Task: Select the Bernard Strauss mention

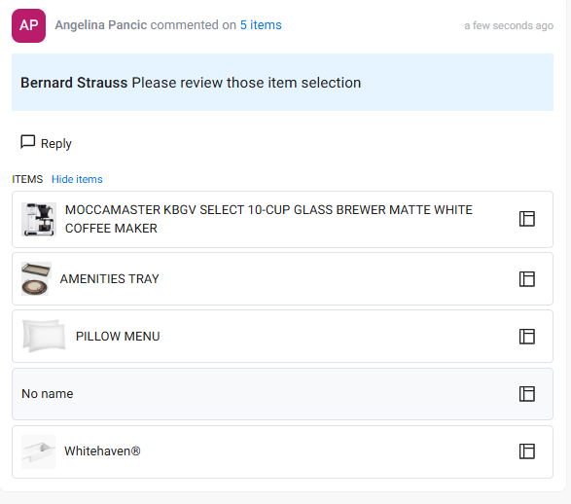Action: (x=74, y=83)
